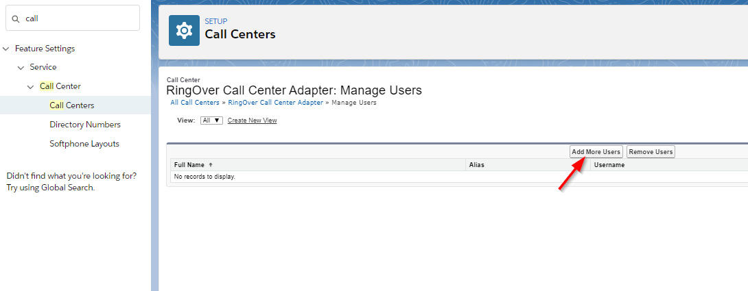Collapse the Feature Settings chevron
This screenshot has width=748, height=291.
point(5,49)
